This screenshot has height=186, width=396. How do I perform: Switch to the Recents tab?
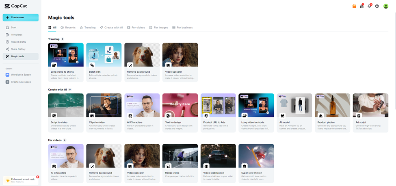pyautogui.click(x=68, y=28)
